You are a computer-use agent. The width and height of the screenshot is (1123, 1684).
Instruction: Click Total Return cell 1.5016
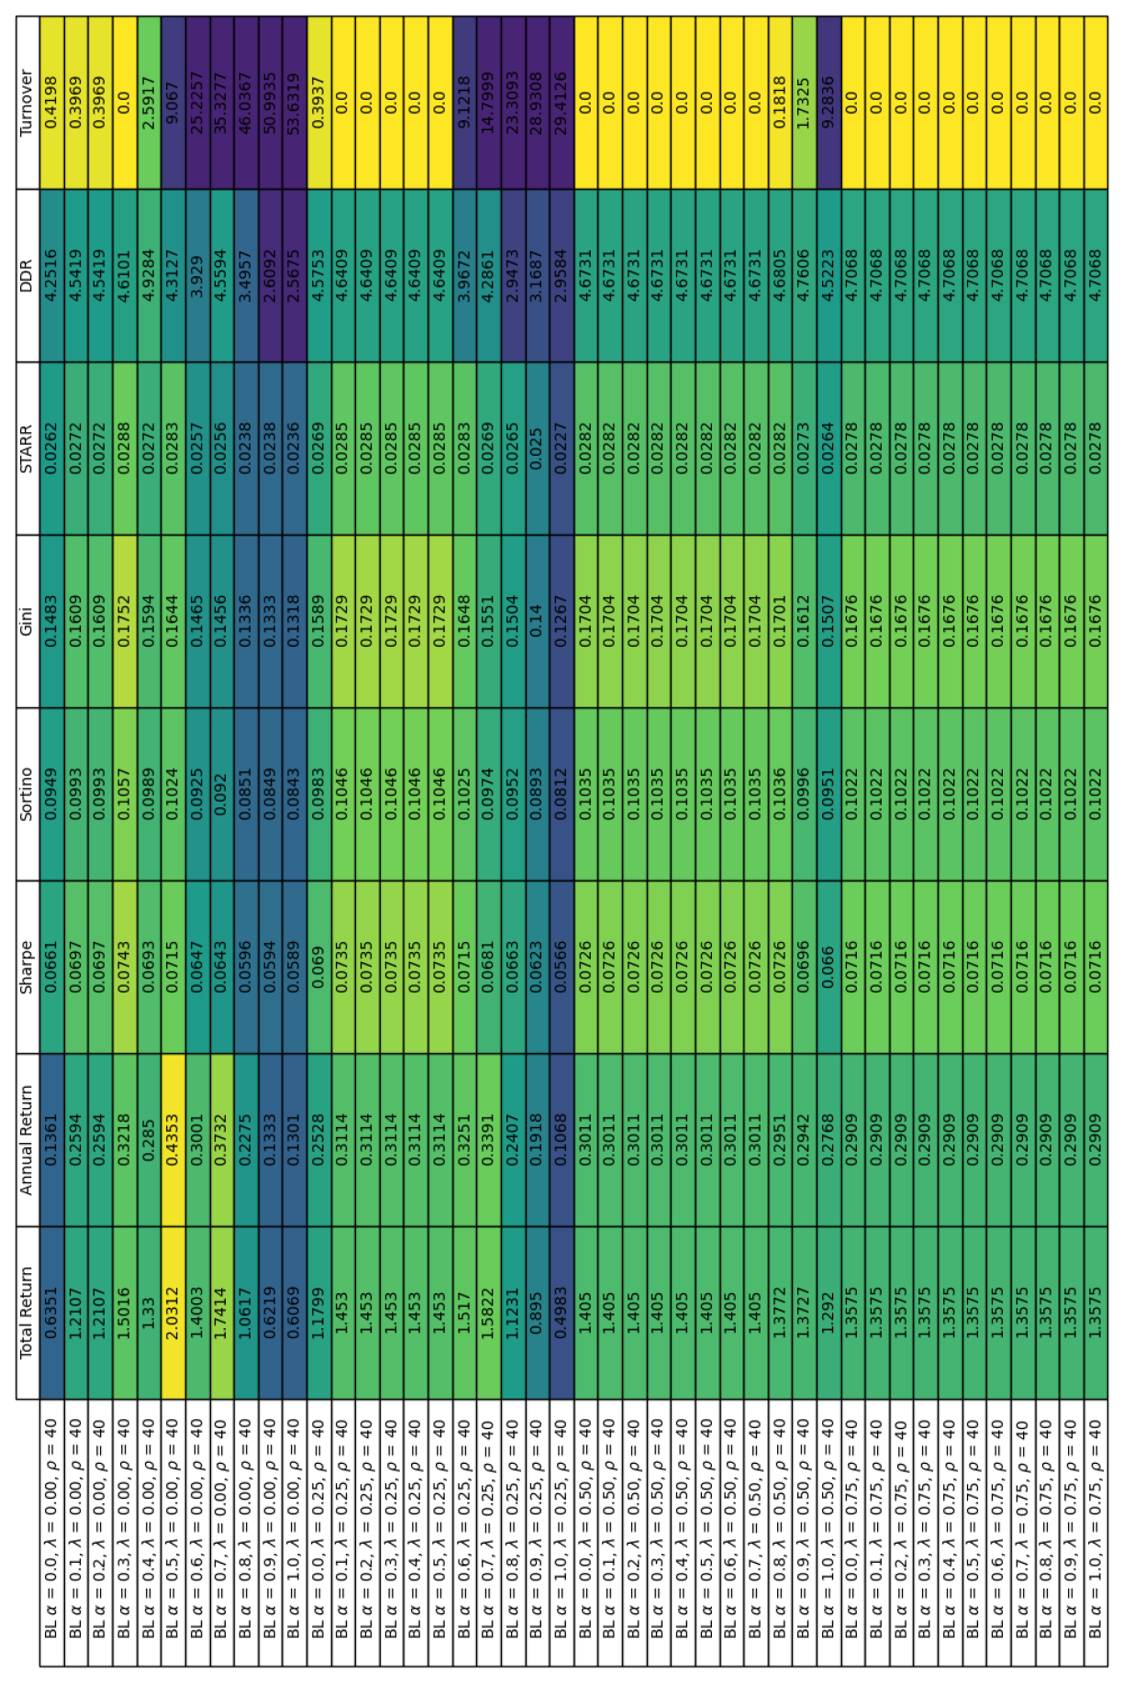pyautogui.click(x=125, y=1313)
